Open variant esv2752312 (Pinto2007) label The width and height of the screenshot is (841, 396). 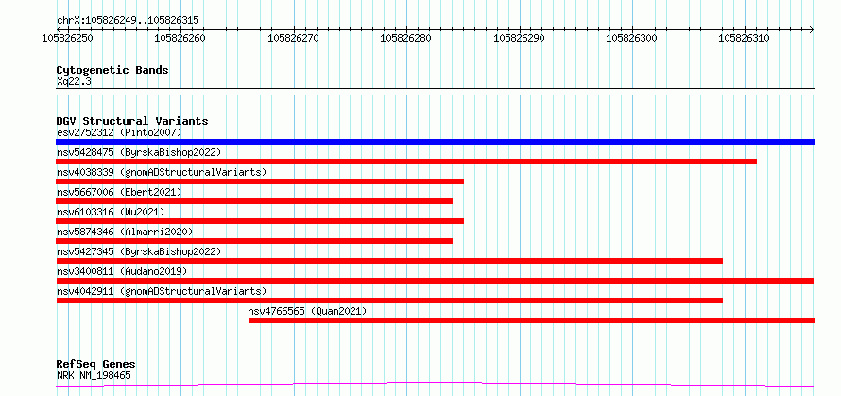point(119,132)
